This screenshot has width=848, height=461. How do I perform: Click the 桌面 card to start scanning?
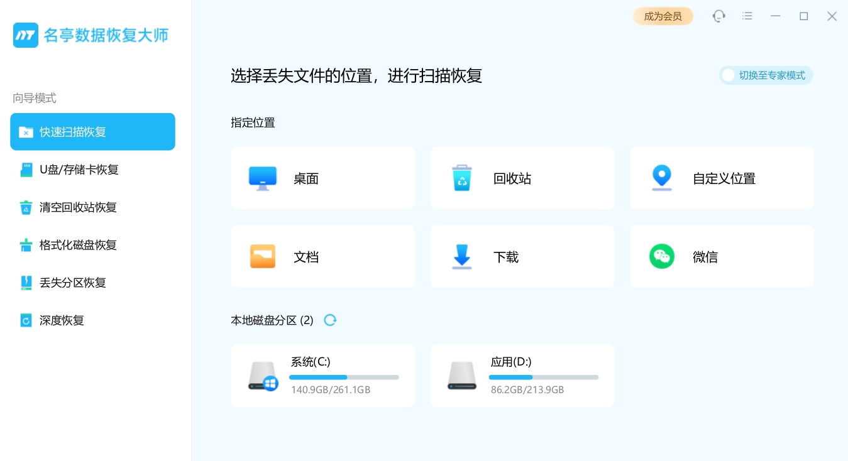coord(323,178)
